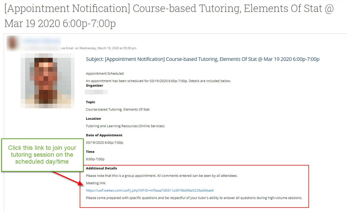The image size is (347, 212).
Task: Click the blurred organizer name
Action: tap(96, 92)
